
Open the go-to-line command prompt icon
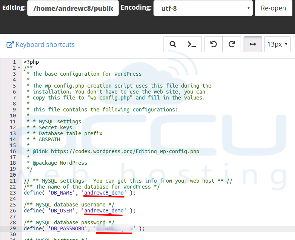click(x=192, y=44)
